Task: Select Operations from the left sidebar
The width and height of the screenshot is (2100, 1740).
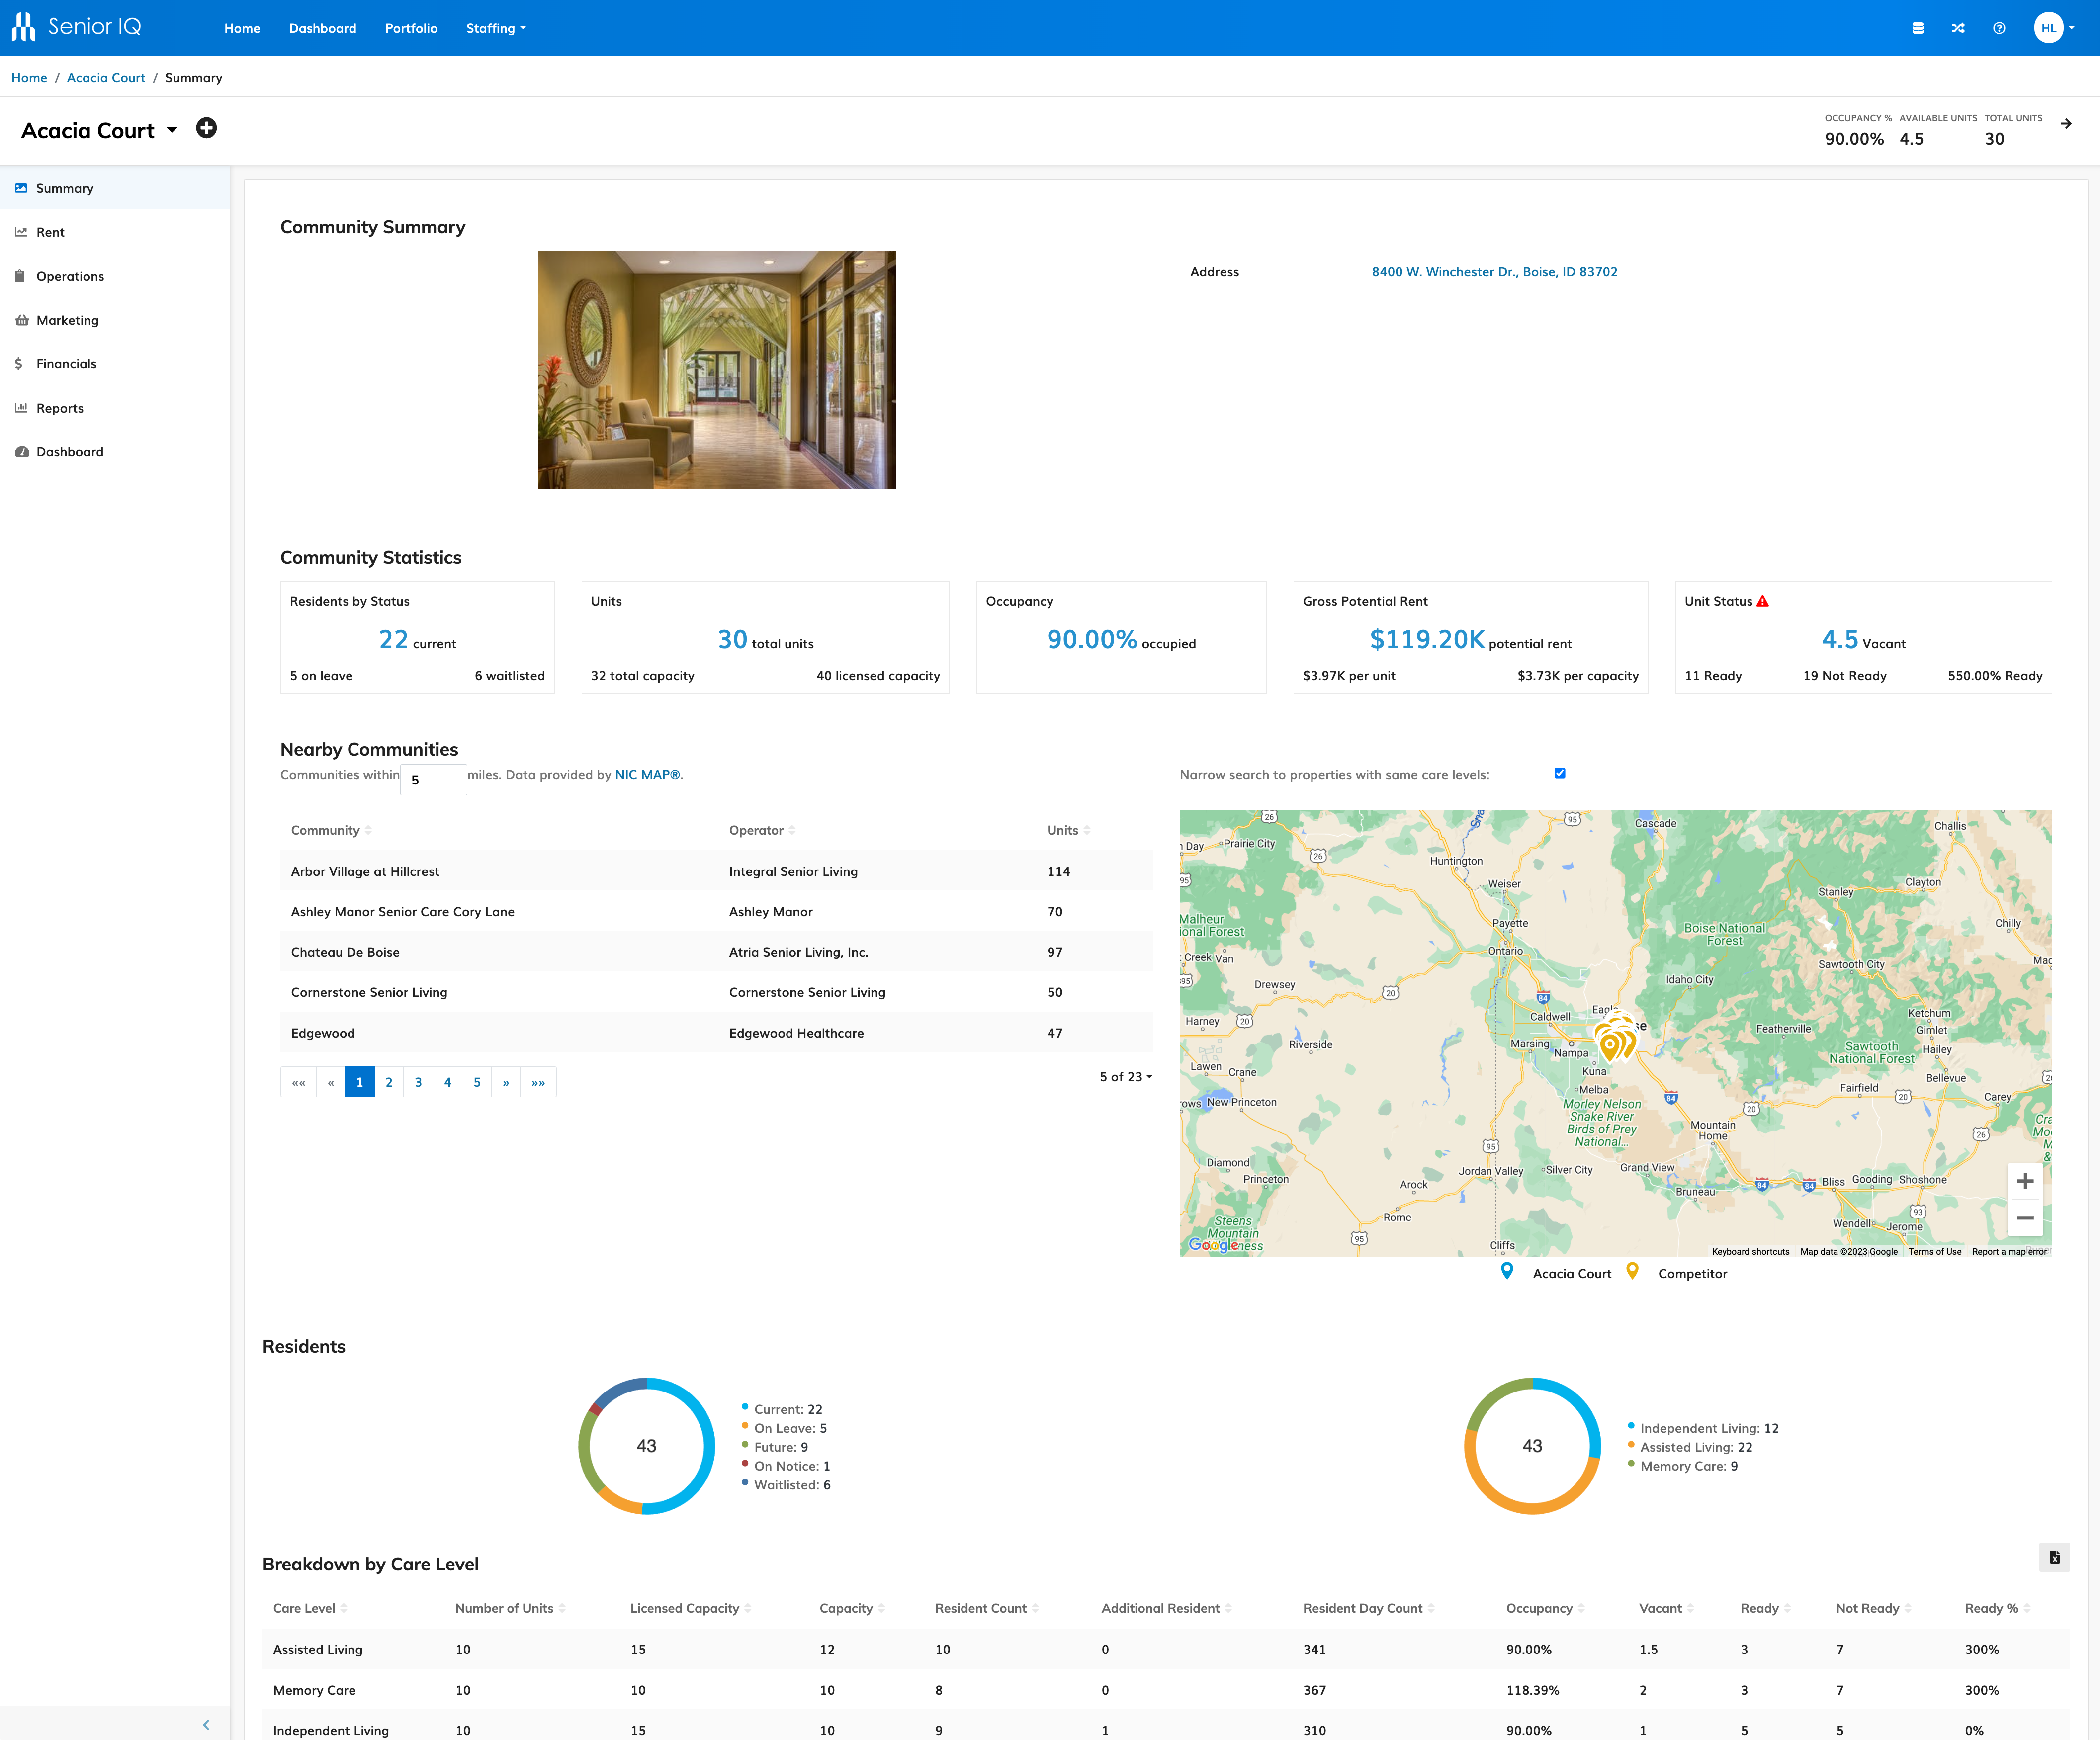Action: tap(70, 276)
